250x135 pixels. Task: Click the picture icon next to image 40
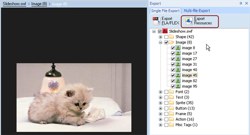click(178, 70)
